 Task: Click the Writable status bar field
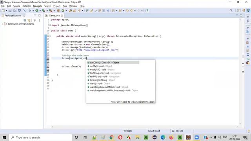pos(127,131)
